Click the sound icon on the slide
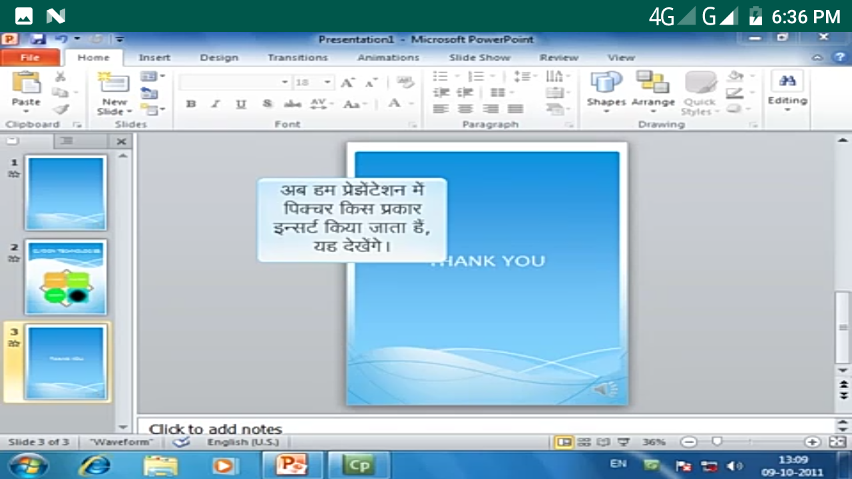The height and width of the screenshot is (479, 852). [605, 389]
